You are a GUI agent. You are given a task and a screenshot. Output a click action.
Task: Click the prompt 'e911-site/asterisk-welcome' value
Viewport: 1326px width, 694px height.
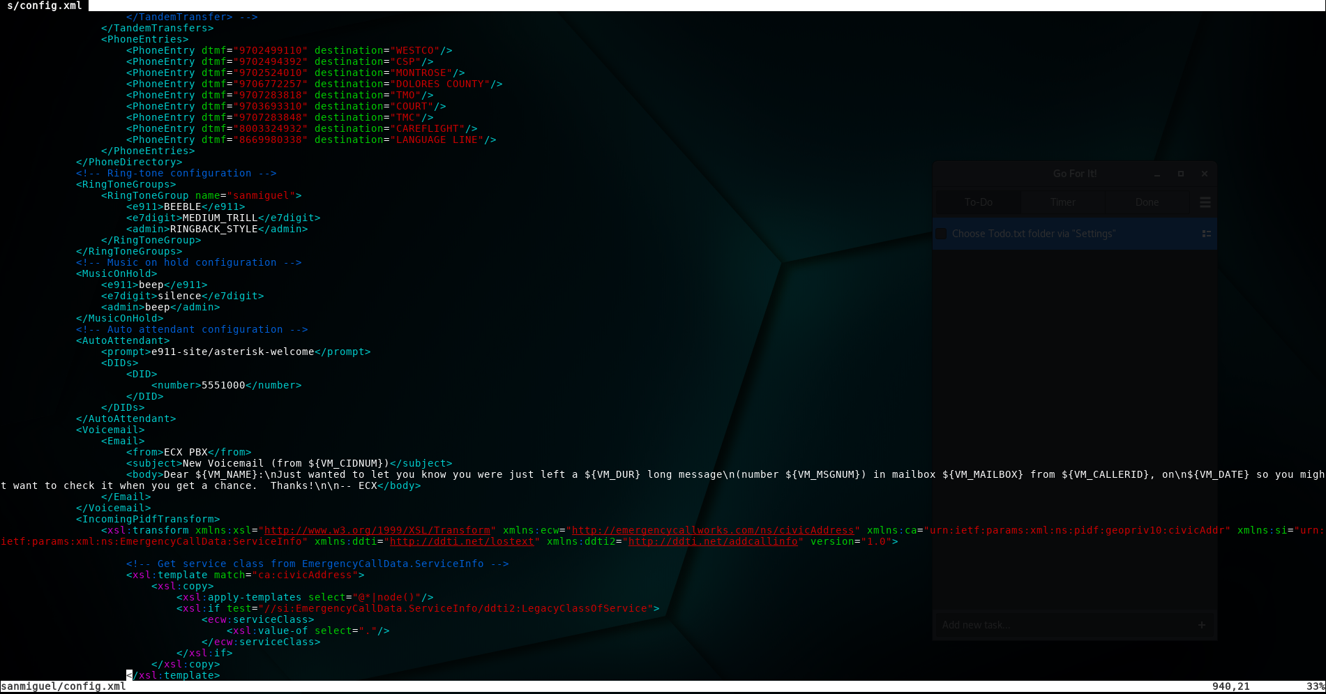pyautogui.click(x=233, y=352)
